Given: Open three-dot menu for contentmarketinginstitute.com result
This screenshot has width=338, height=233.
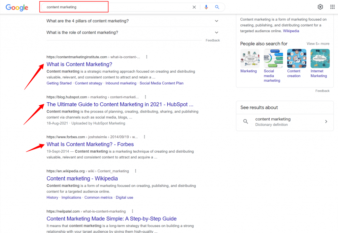Looking at the screenshot, I should (x=147, y=57).
